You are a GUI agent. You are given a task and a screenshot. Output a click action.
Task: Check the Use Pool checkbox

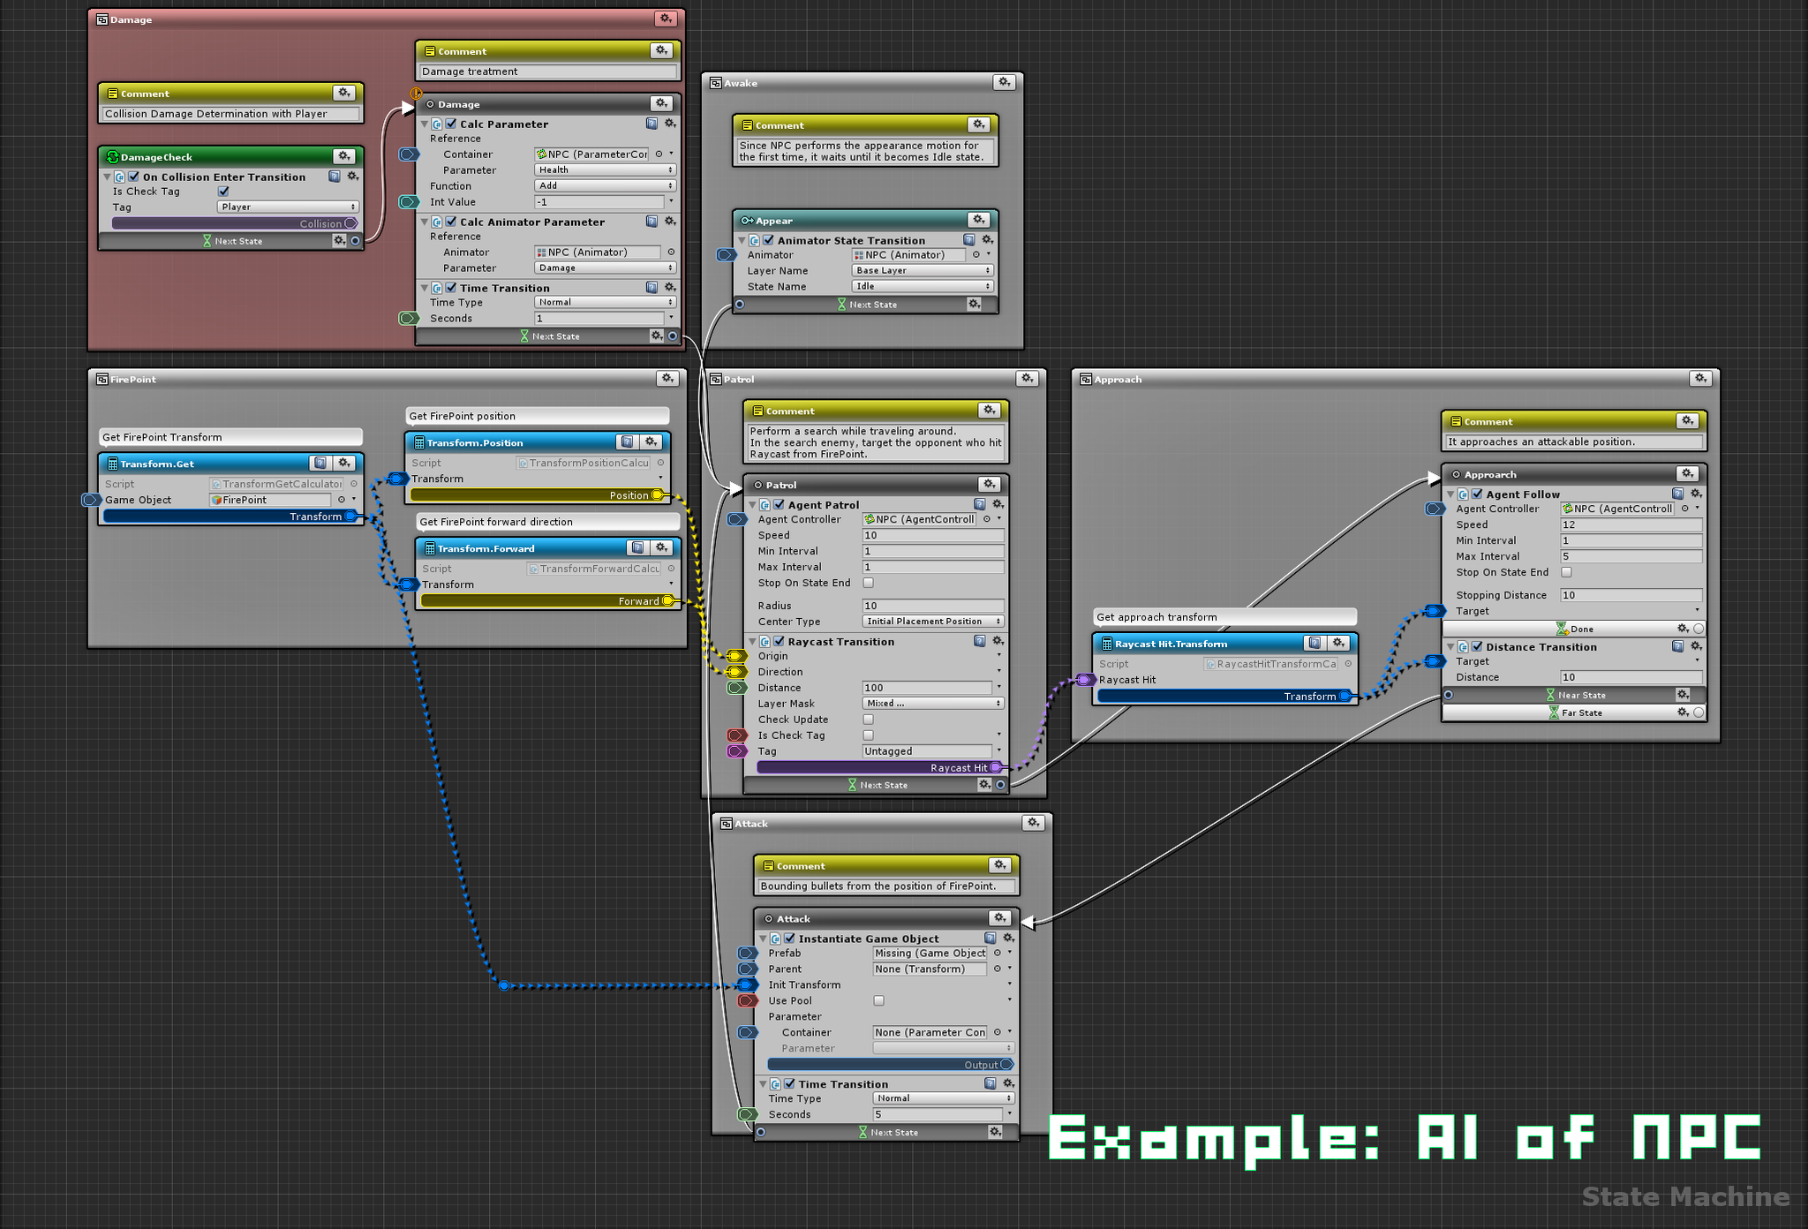point(878,1000)
